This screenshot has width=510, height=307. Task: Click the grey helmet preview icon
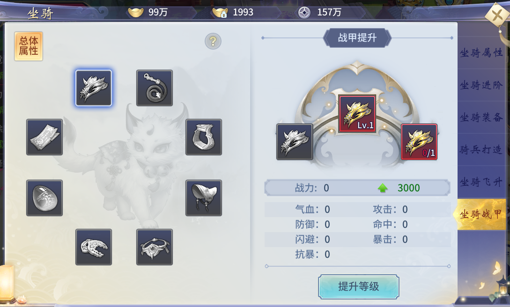click(295, 142)
